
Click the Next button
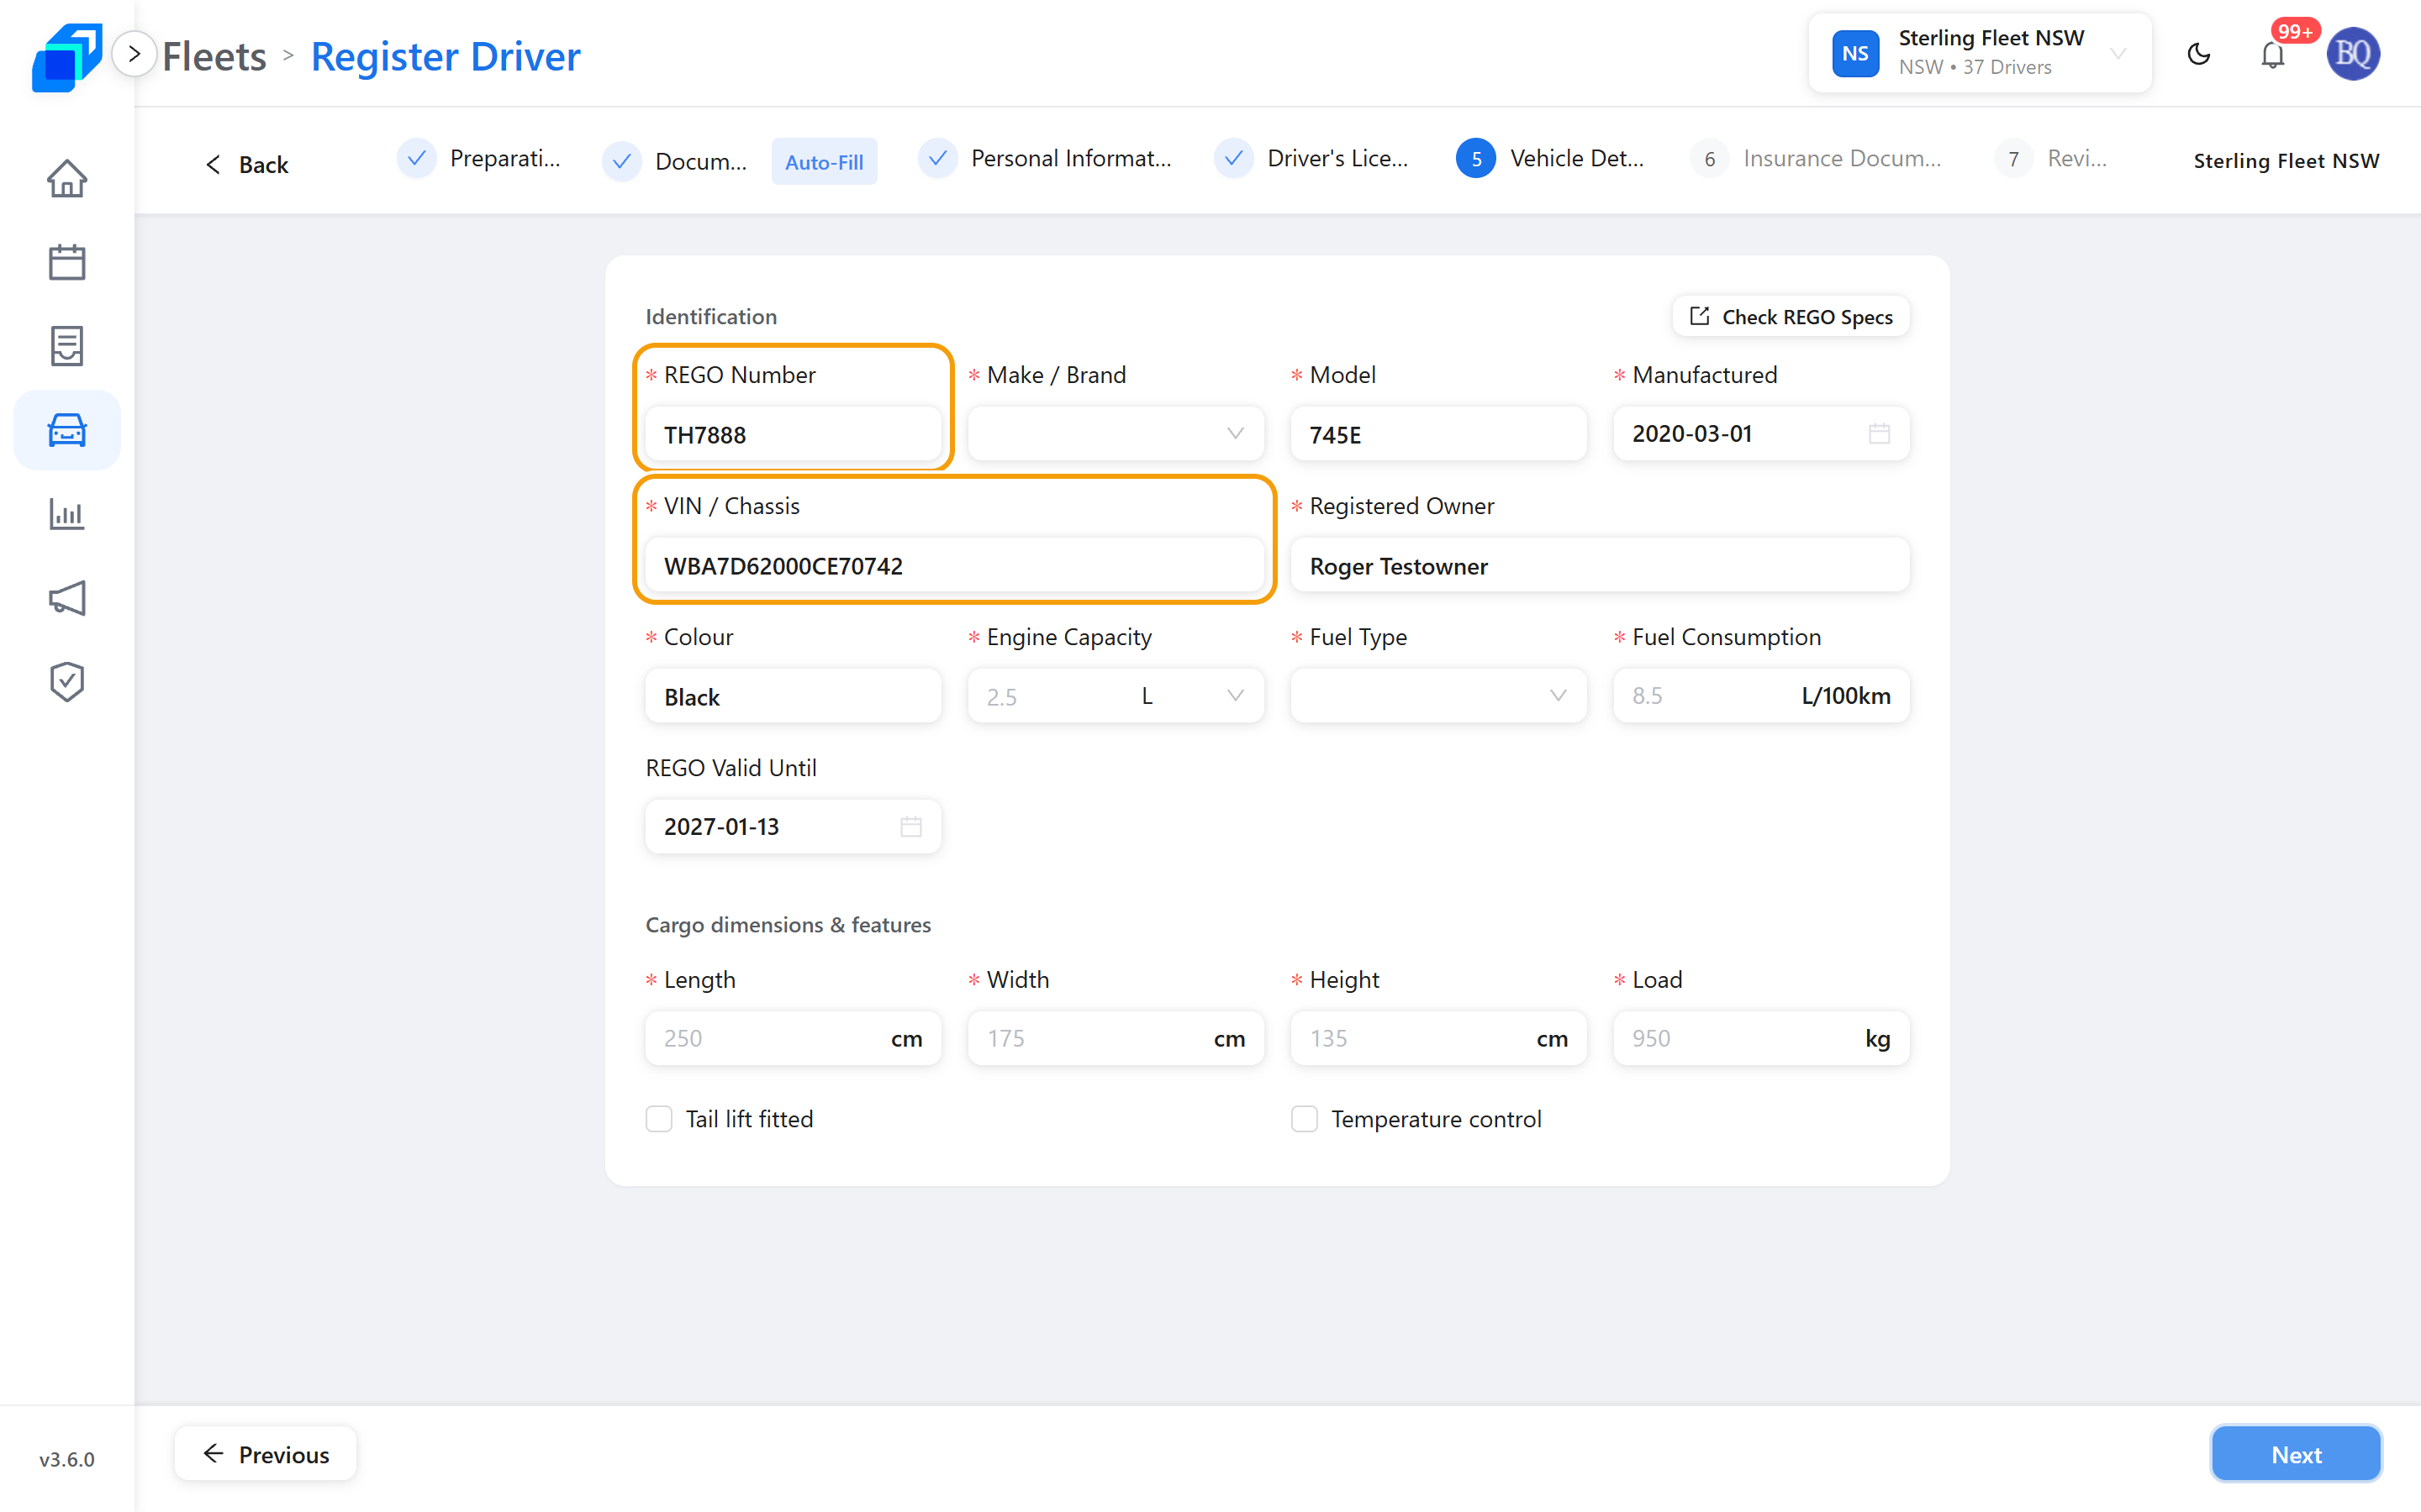2296,1454
